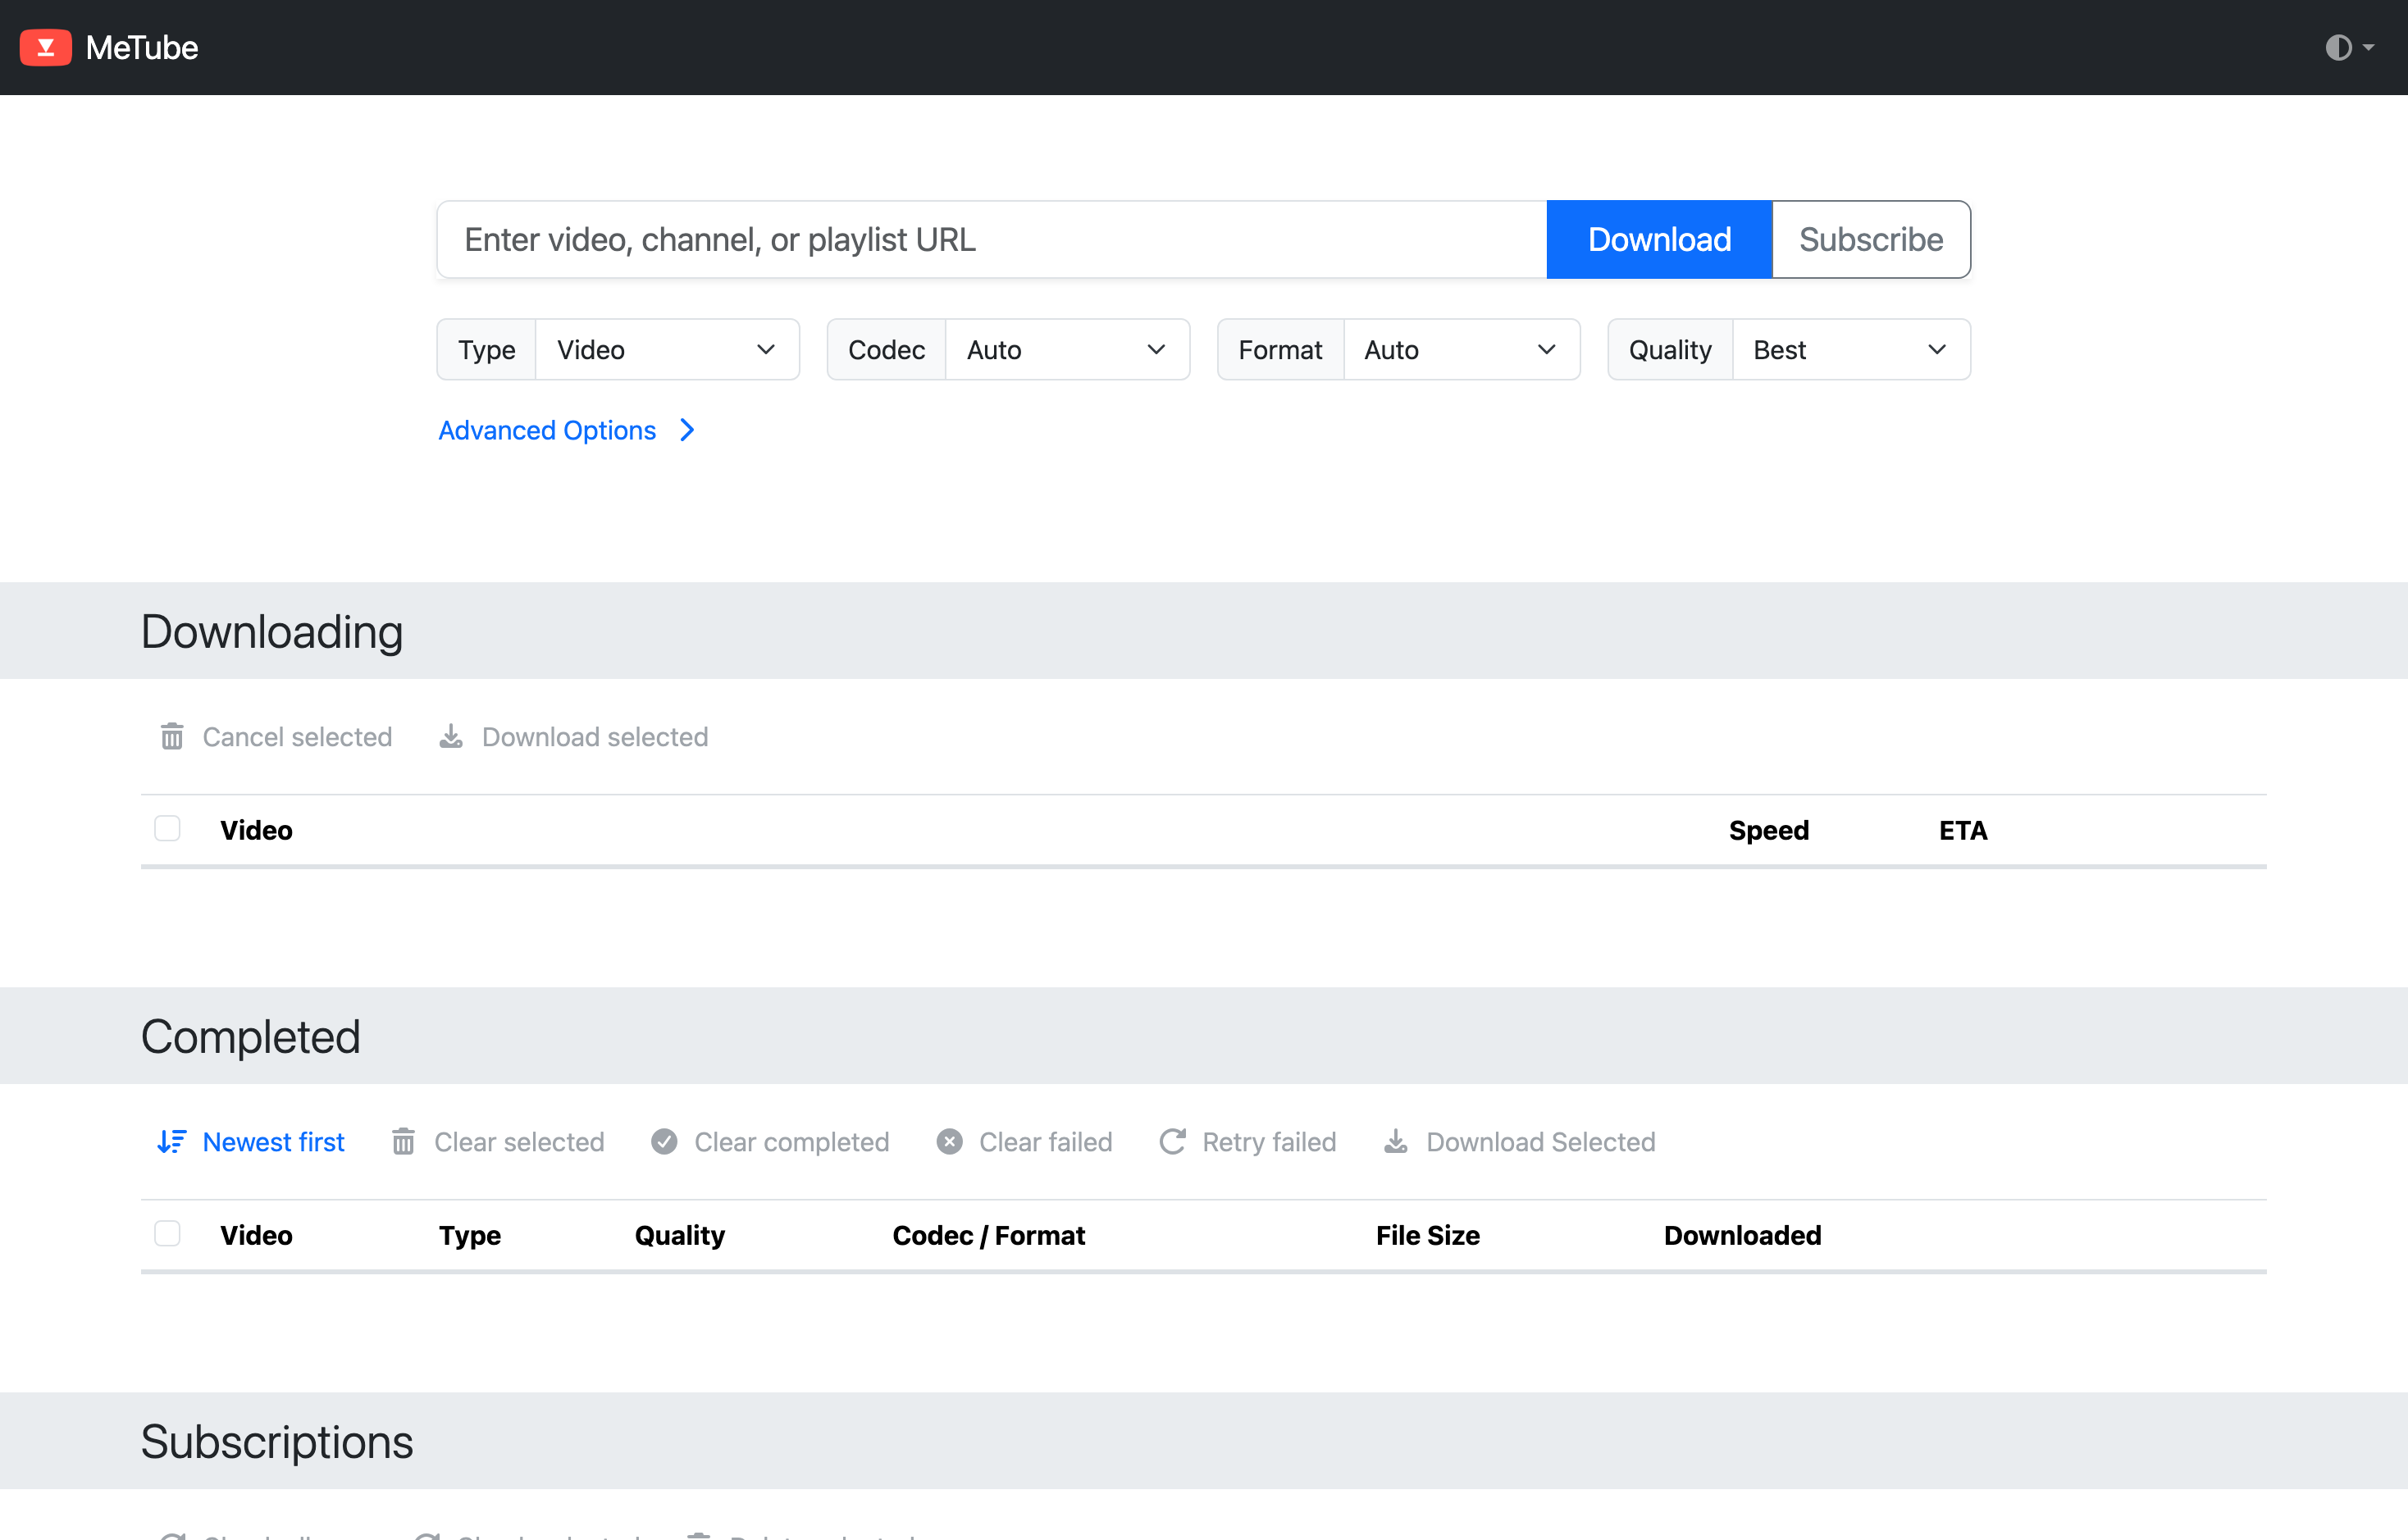This screenshot has width=2408, height=1540.
Task: Toggle select-all checkbox in Downloading table
Action: pyautogui.click(x=167, y=829)
